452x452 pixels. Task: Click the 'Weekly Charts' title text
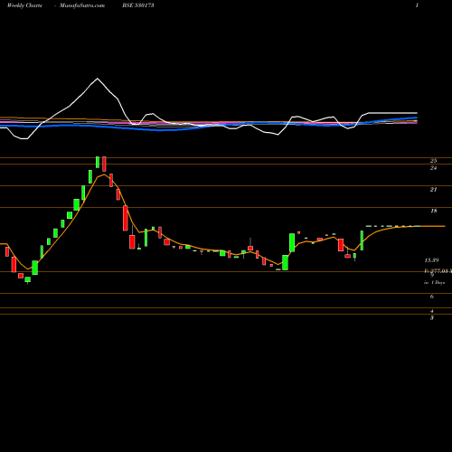click(x=24, y=5)
